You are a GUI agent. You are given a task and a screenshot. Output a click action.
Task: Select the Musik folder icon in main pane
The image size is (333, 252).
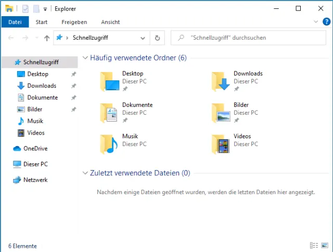click(109, 144)
